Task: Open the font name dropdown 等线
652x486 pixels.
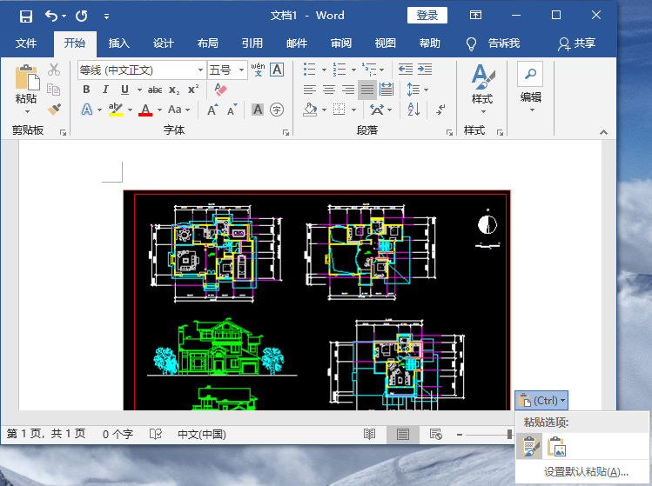Action: [x=200, y=70]
